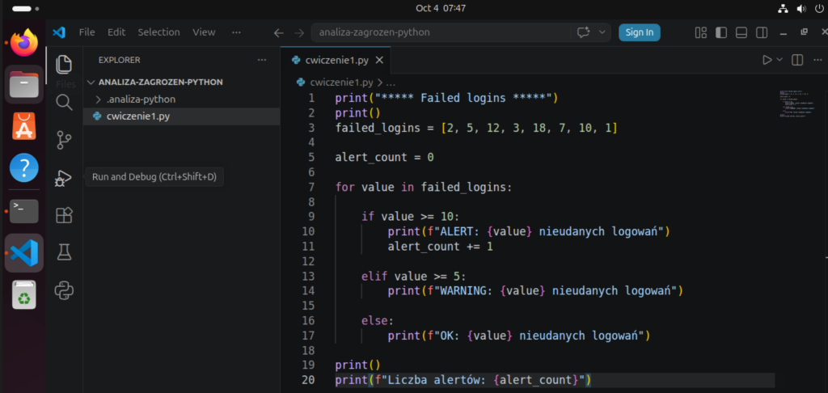The height and width of the screenshot is (393, 828).
Task: Click the Sign In button
Action: (640, 32)
